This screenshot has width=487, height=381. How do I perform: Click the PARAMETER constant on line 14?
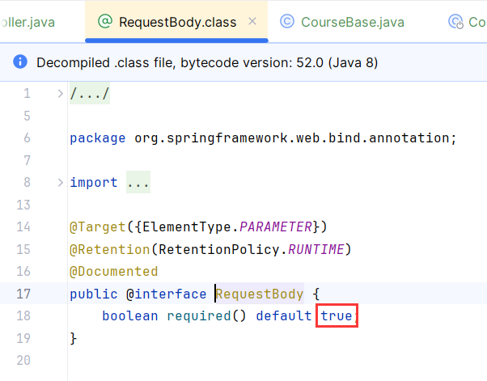tap(276, 227)
